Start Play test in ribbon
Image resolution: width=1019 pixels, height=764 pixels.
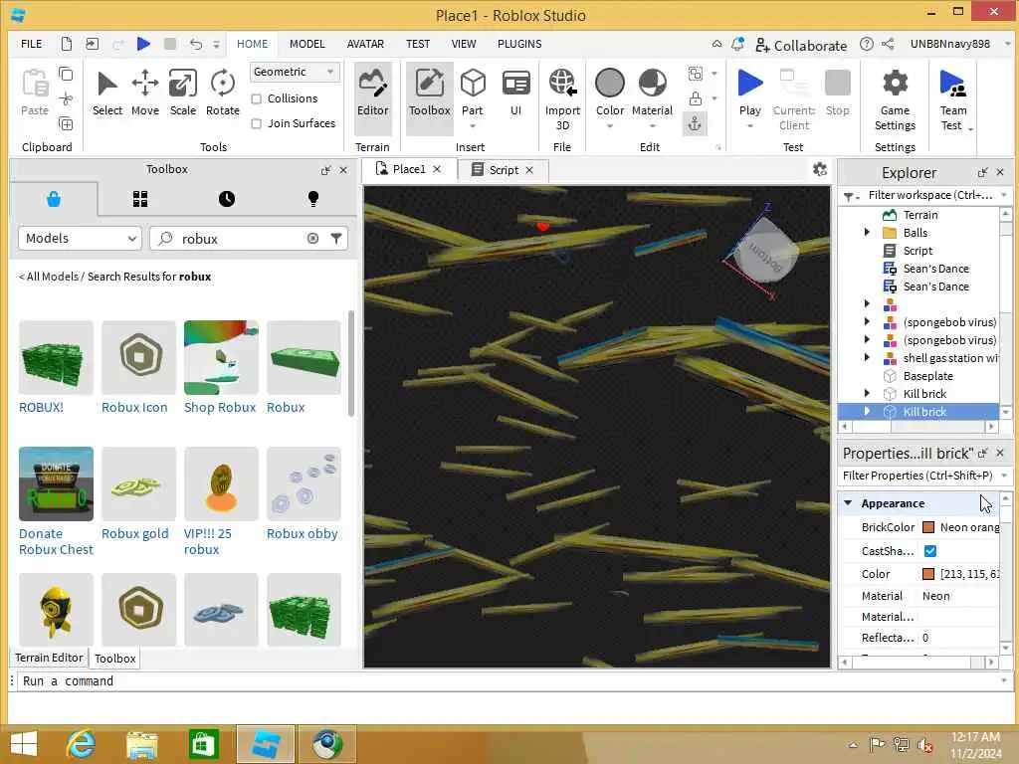[x=750, y=93]
